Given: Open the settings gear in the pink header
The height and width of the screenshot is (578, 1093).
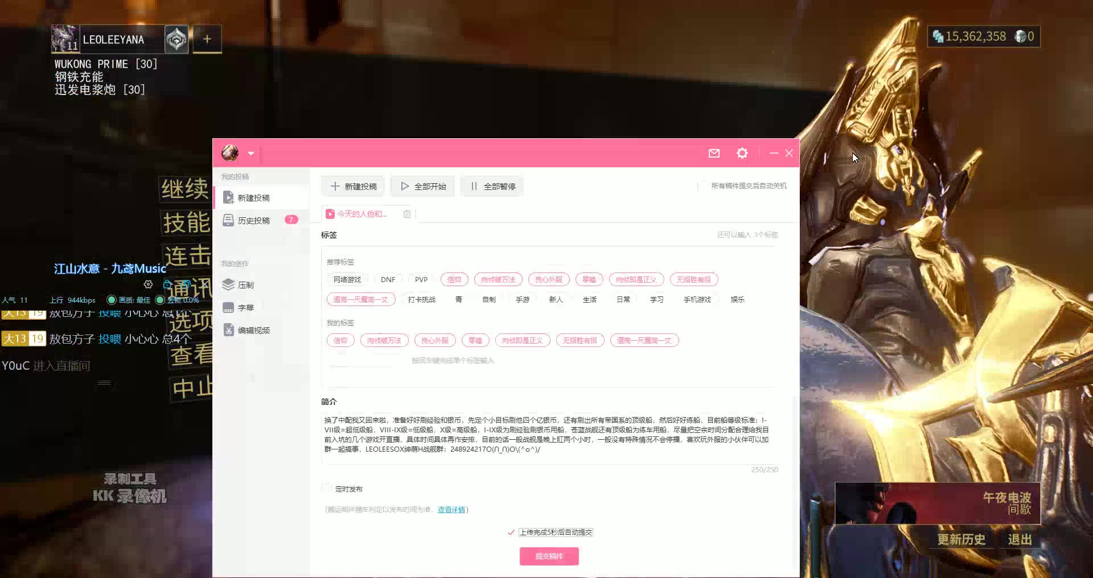Looking at the screenshot, I should [742, 153].
